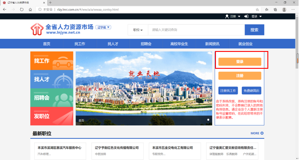The image size is (299, 160).
Task: Click the browser forward arrow
Action: click(x=13, y=10)
